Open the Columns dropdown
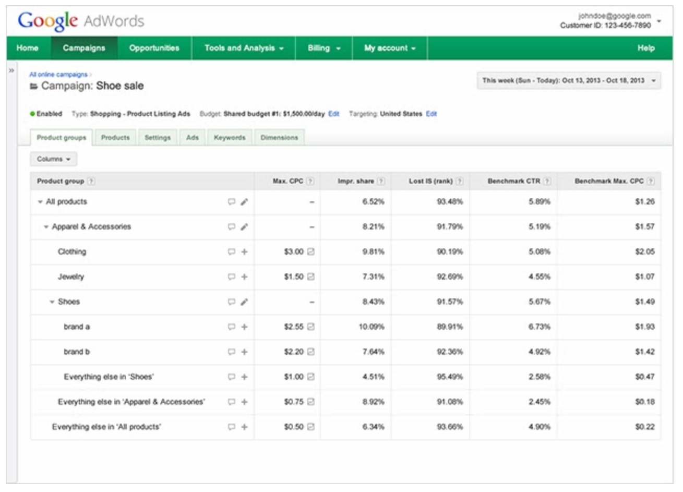683x492 pixels. pos(54,159)
